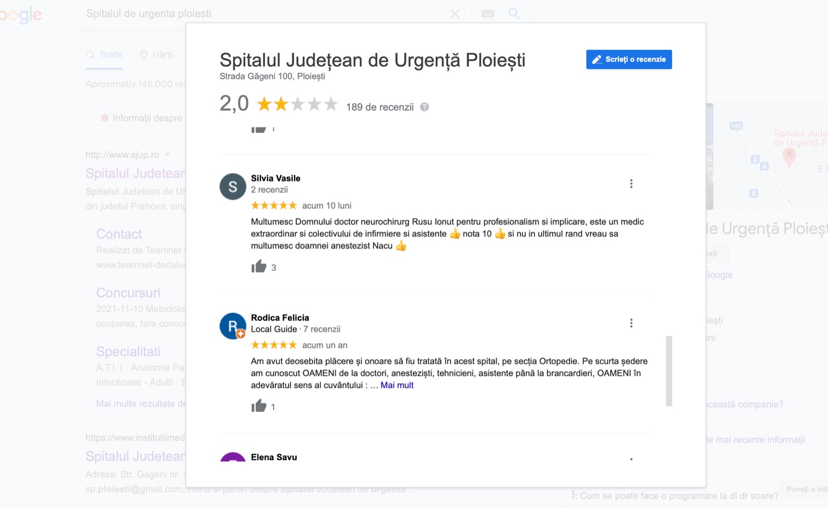Click the help icon beside 189 de recenzii
This screenshot has width=828, height=508.
424,107
